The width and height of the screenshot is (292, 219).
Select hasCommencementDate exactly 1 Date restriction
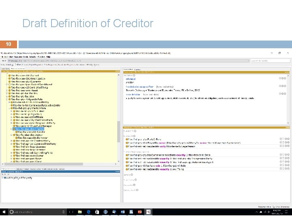[169, 155]
